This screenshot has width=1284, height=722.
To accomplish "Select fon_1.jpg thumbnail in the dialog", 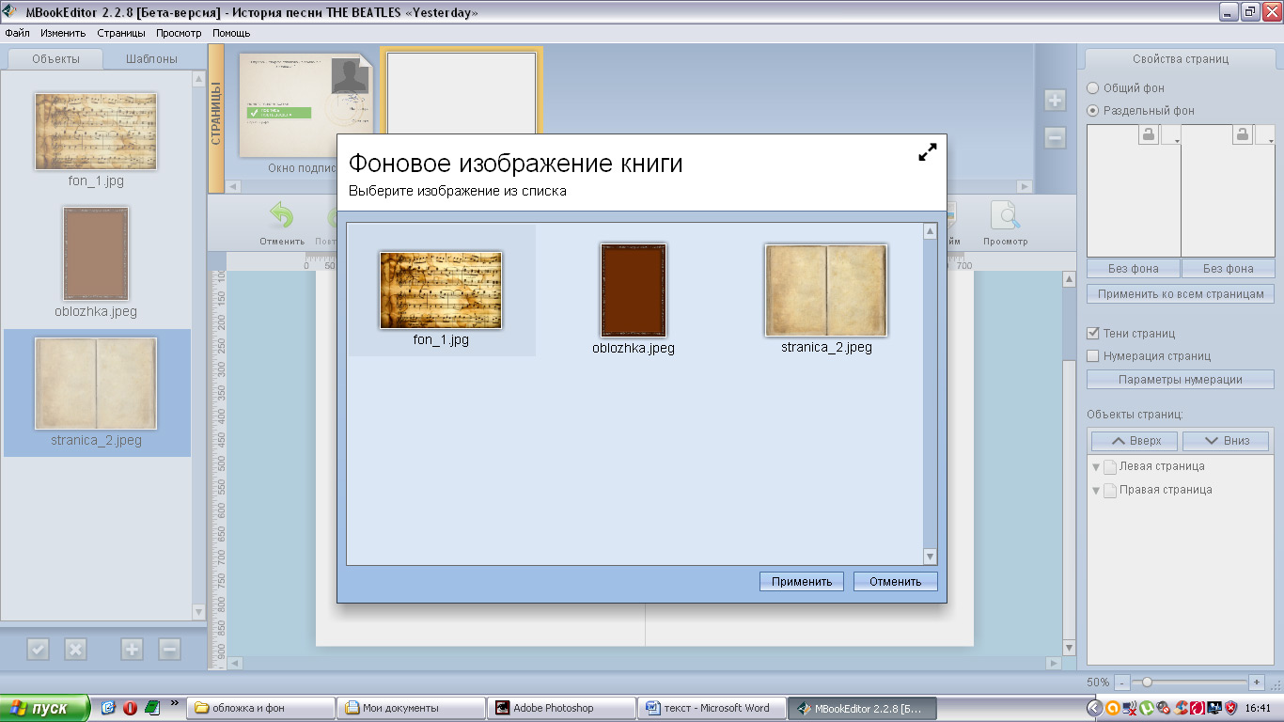I will click(x=441, y=290).
